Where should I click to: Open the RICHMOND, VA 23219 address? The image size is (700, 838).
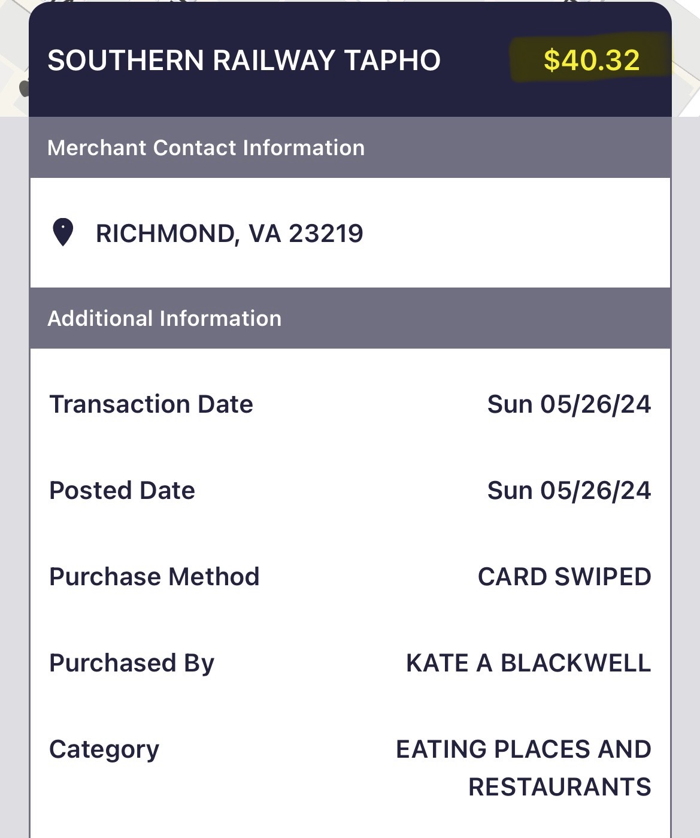tap(229, 234)
